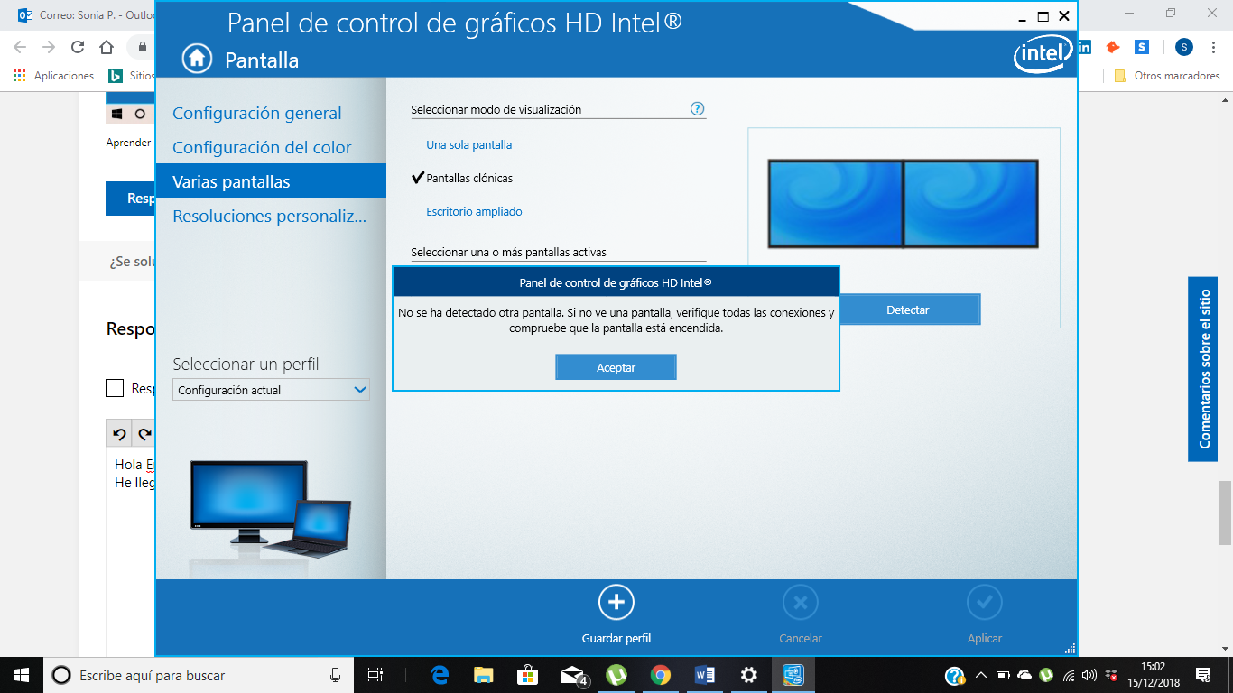Viewport: 1233px width, 693px height.
Task: Open Aplicaciones in bookmarks bar
Action: (x=54, y=76)
